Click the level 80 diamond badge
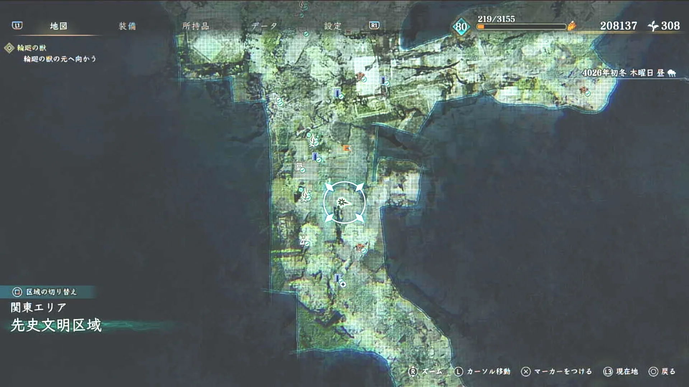689x387 pixels. click(461, 27)
